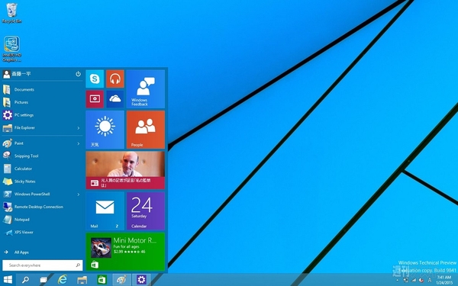
Task: Open the News tile with man's photo
Action: [125, 170]
